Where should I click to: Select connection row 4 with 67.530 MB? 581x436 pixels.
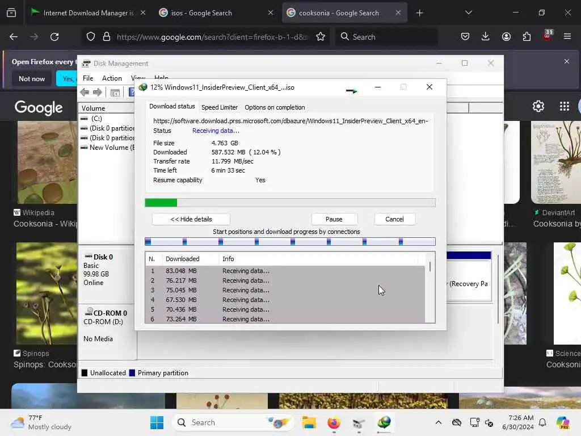pyautogui.click(x=285, y=300)
